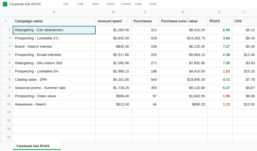This screenshot has height=151, width=257.
Task: Click purchases value 540
Action: point(145,80)
